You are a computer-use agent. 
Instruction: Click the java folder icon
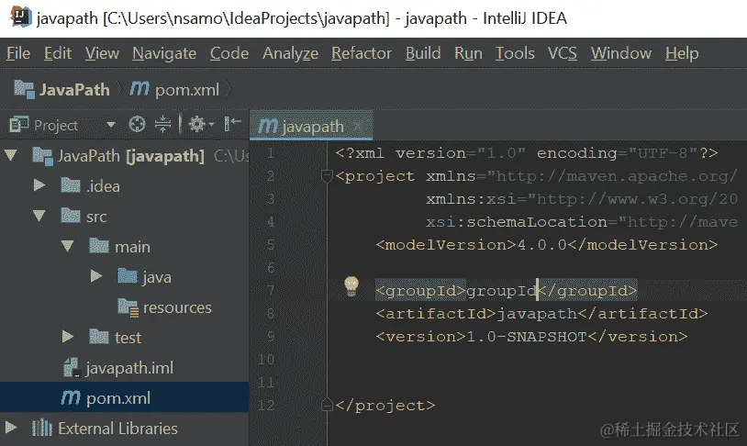[x=128, y=275]
